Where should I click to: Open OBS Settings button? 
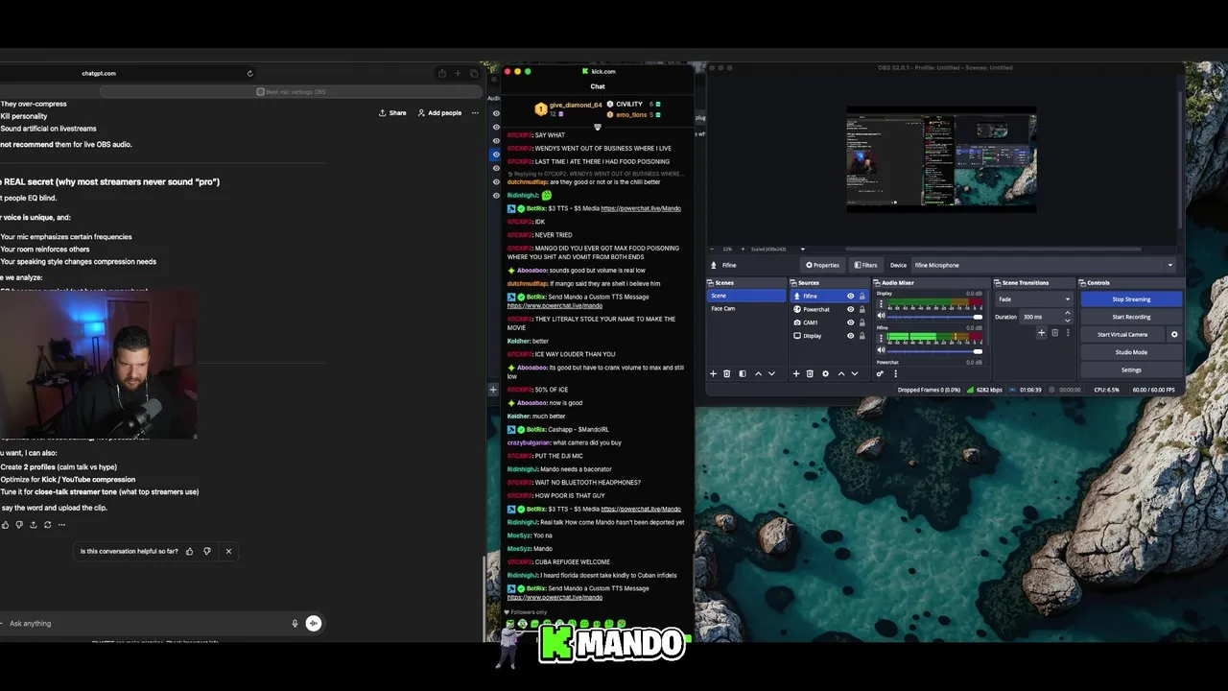pos(1131,369)
